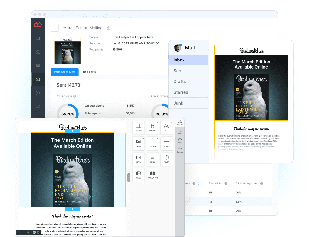Open the analytics chart icon in sidebar
The image size is (309, 237).
[38, 106]
